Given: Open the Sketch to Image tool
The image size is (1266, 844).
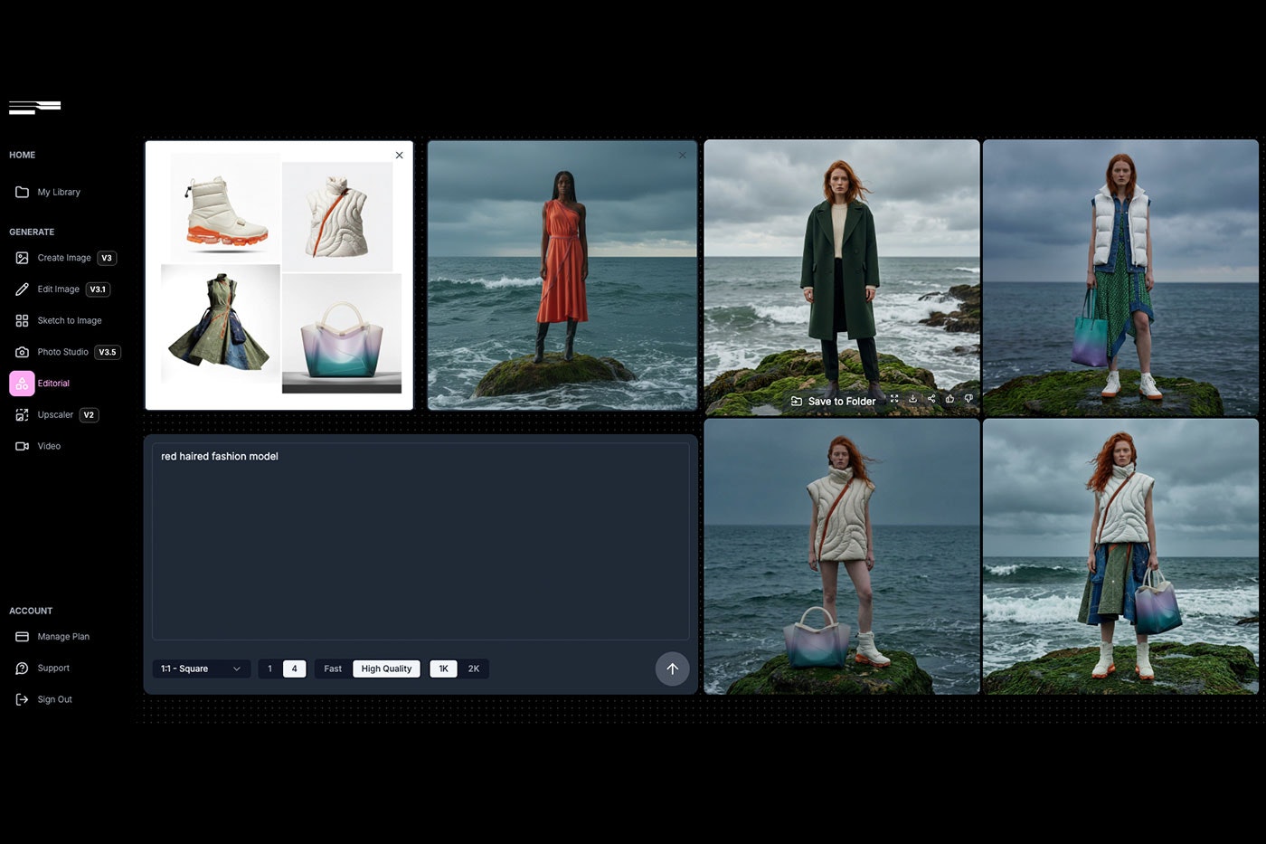Looking at the screenshot, I should pyautogui.click(x=69, y=320).
